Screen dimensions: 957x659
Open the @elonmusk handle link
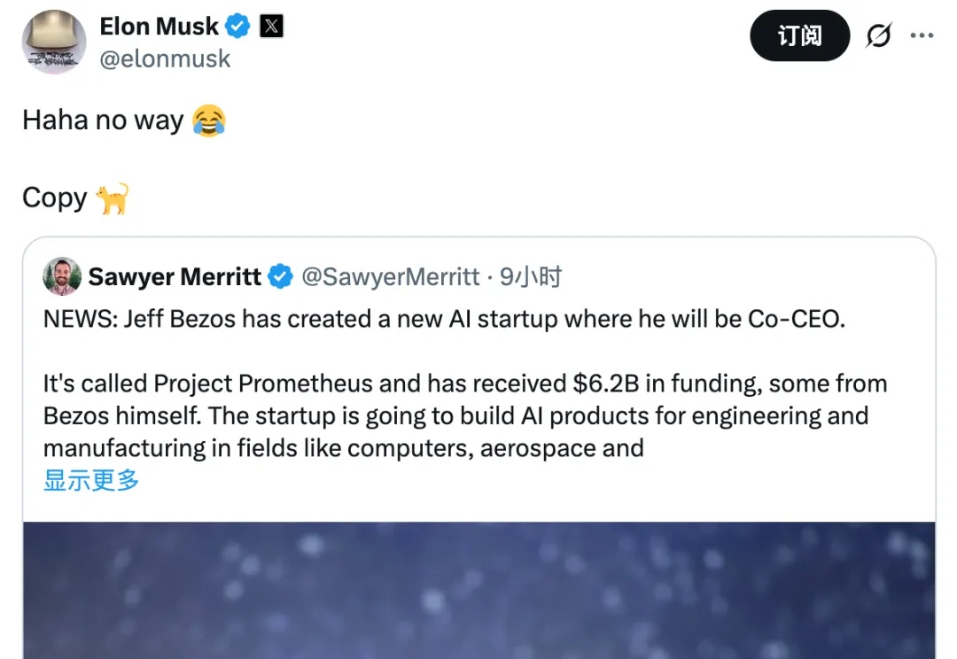(165, 59)
